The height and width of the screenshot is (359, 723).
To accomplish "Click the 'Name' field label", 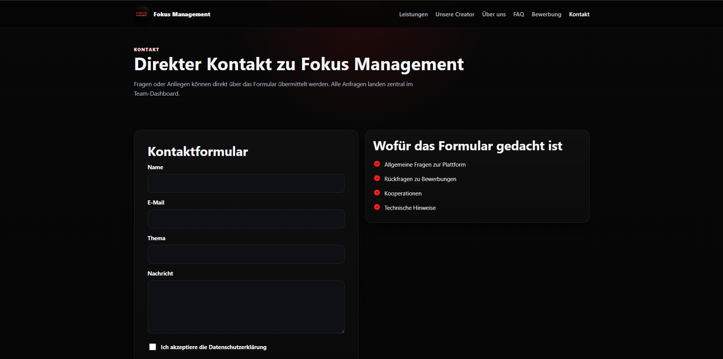I will 155,167.
